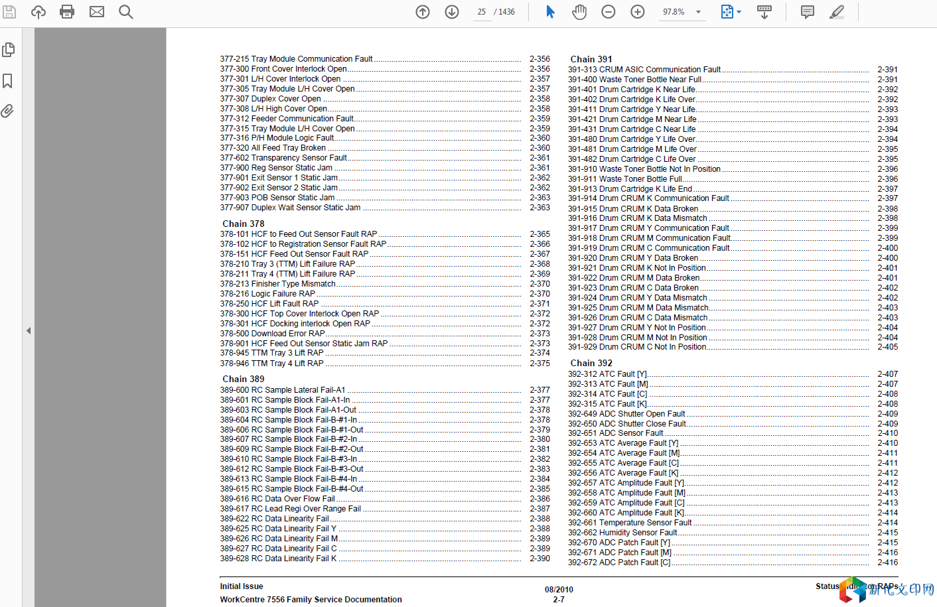Image resolution: width=937 pixels, height=607 pixels.
Task: Zoom in with plus button
Action: [638, 12]
